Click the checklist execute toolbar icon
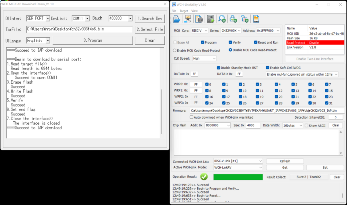 (210, 19)
